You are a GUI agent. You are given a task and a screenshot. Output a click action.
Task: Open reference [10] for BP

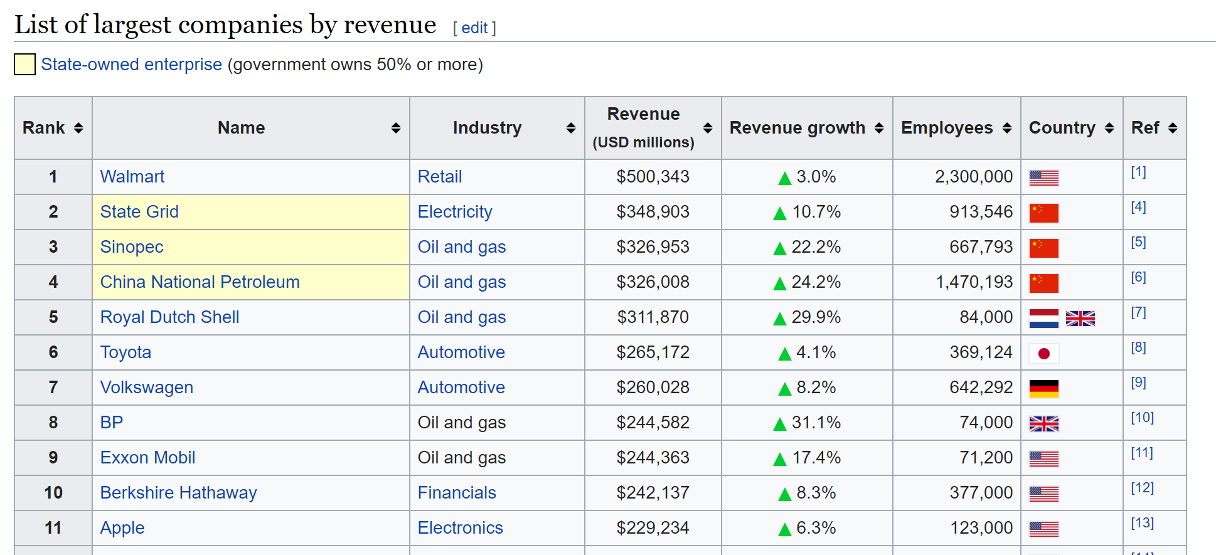click(x=1143, y=418)
